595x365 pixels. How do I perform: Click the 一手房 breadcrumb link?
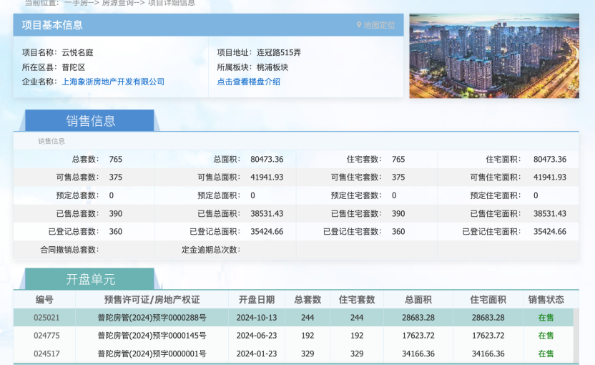[78, 3]
